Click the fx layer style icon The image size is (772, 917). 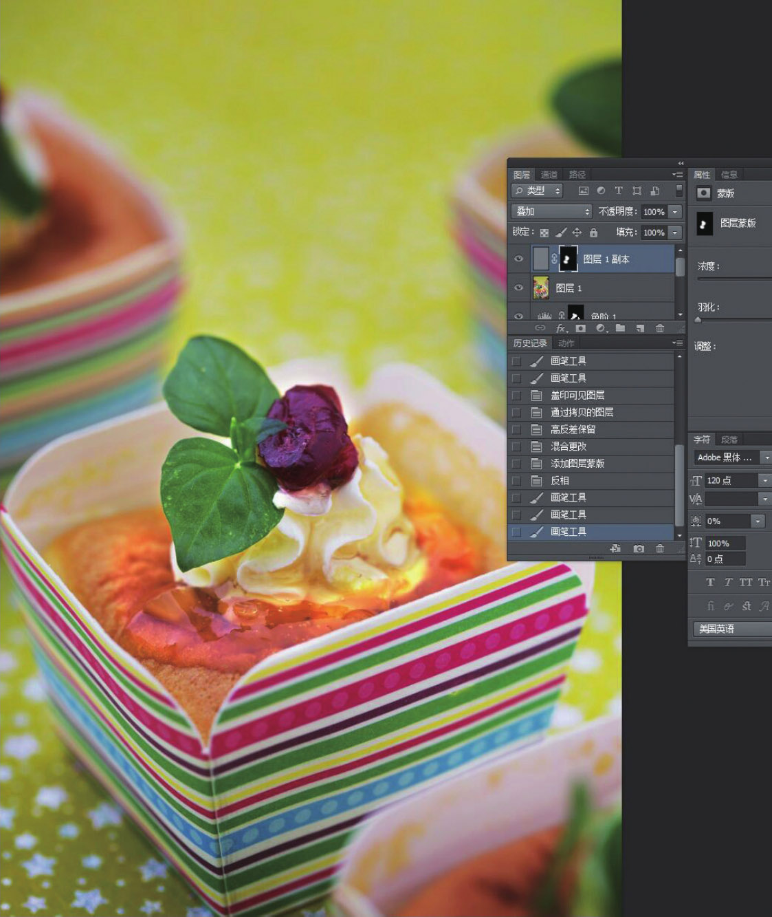pos(562,329)
